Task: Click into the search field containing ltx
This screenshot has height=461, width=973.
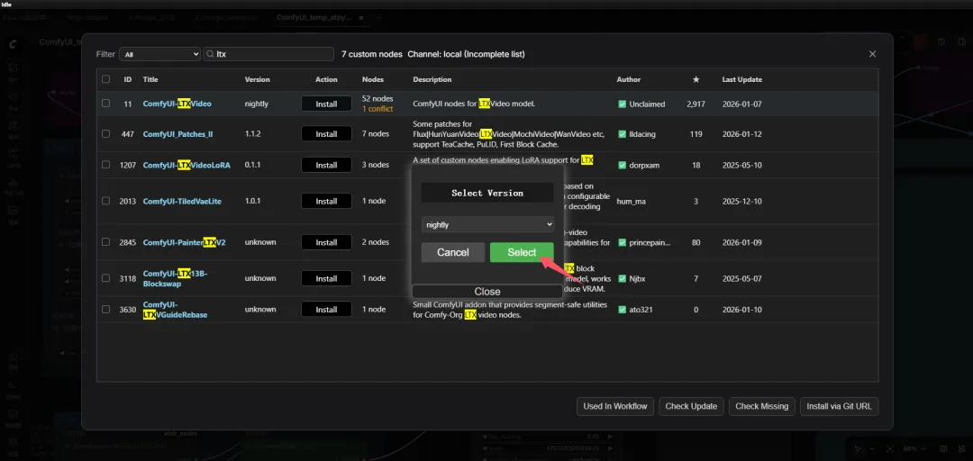Action: click(270, 55)
